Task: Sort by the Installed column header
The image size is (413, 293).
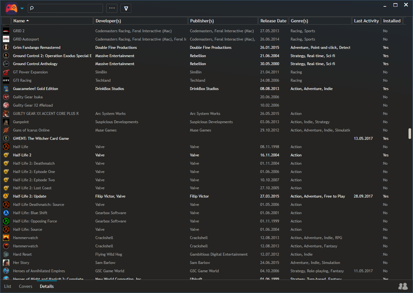Action: point(392,21)
